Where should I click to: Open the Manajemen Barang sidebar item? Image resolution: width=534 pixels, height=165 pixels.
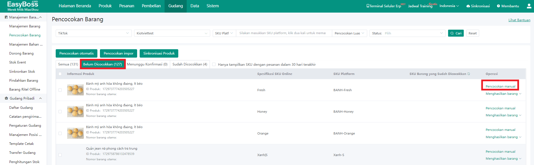(25, 26)
